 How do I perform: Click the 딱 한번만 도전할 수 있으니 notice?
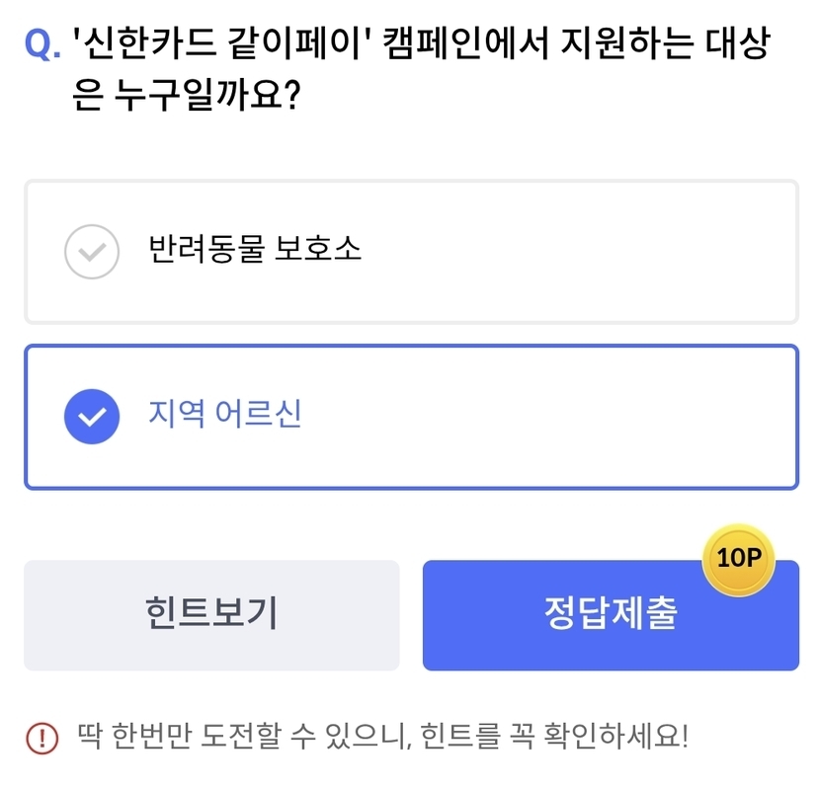(x=245, y=737)
